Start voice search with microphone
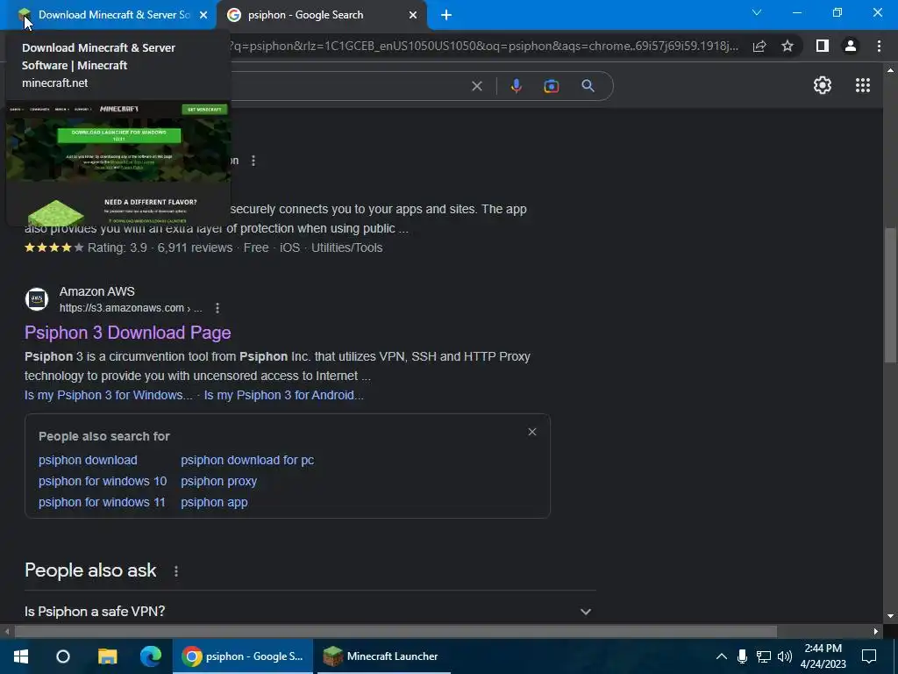 [x=516, y=86]
